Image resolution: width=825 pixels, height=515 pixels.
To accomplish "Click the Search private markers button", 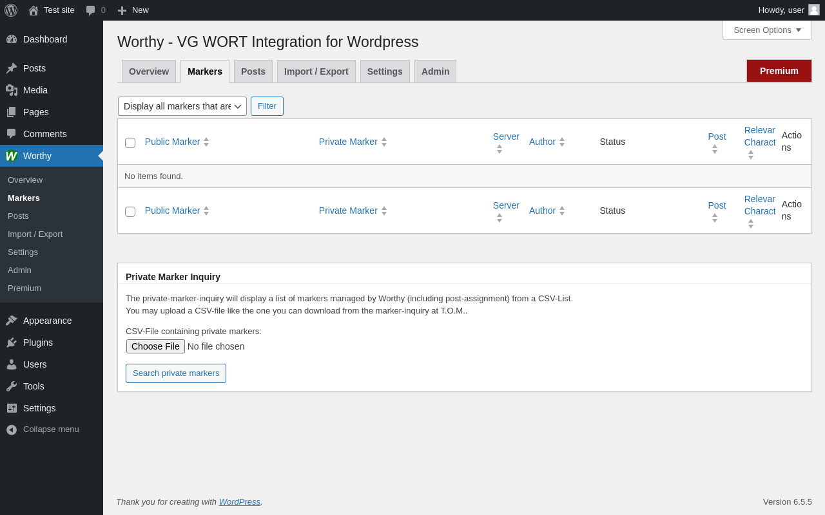I will point(176,373).
